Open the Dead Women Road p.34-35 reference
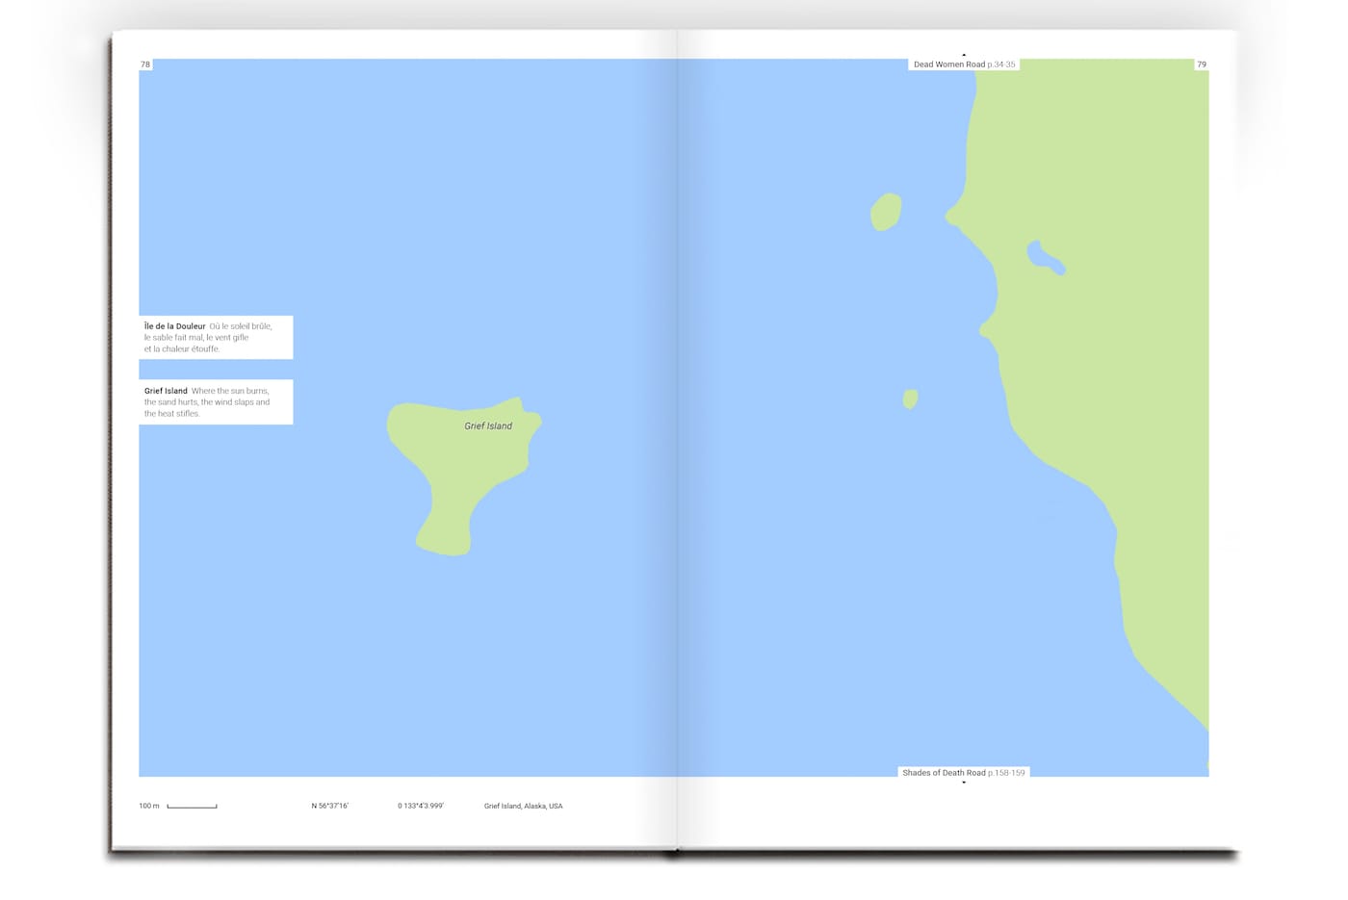 pos(963,64)
